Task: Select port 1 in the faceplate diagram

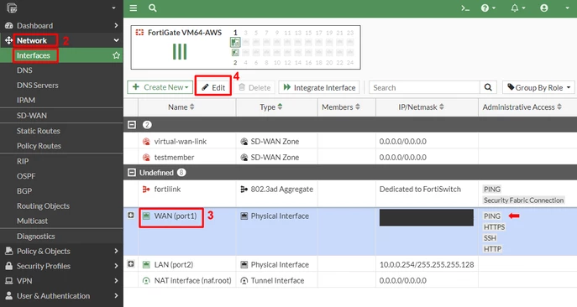Action: point(235,42)
